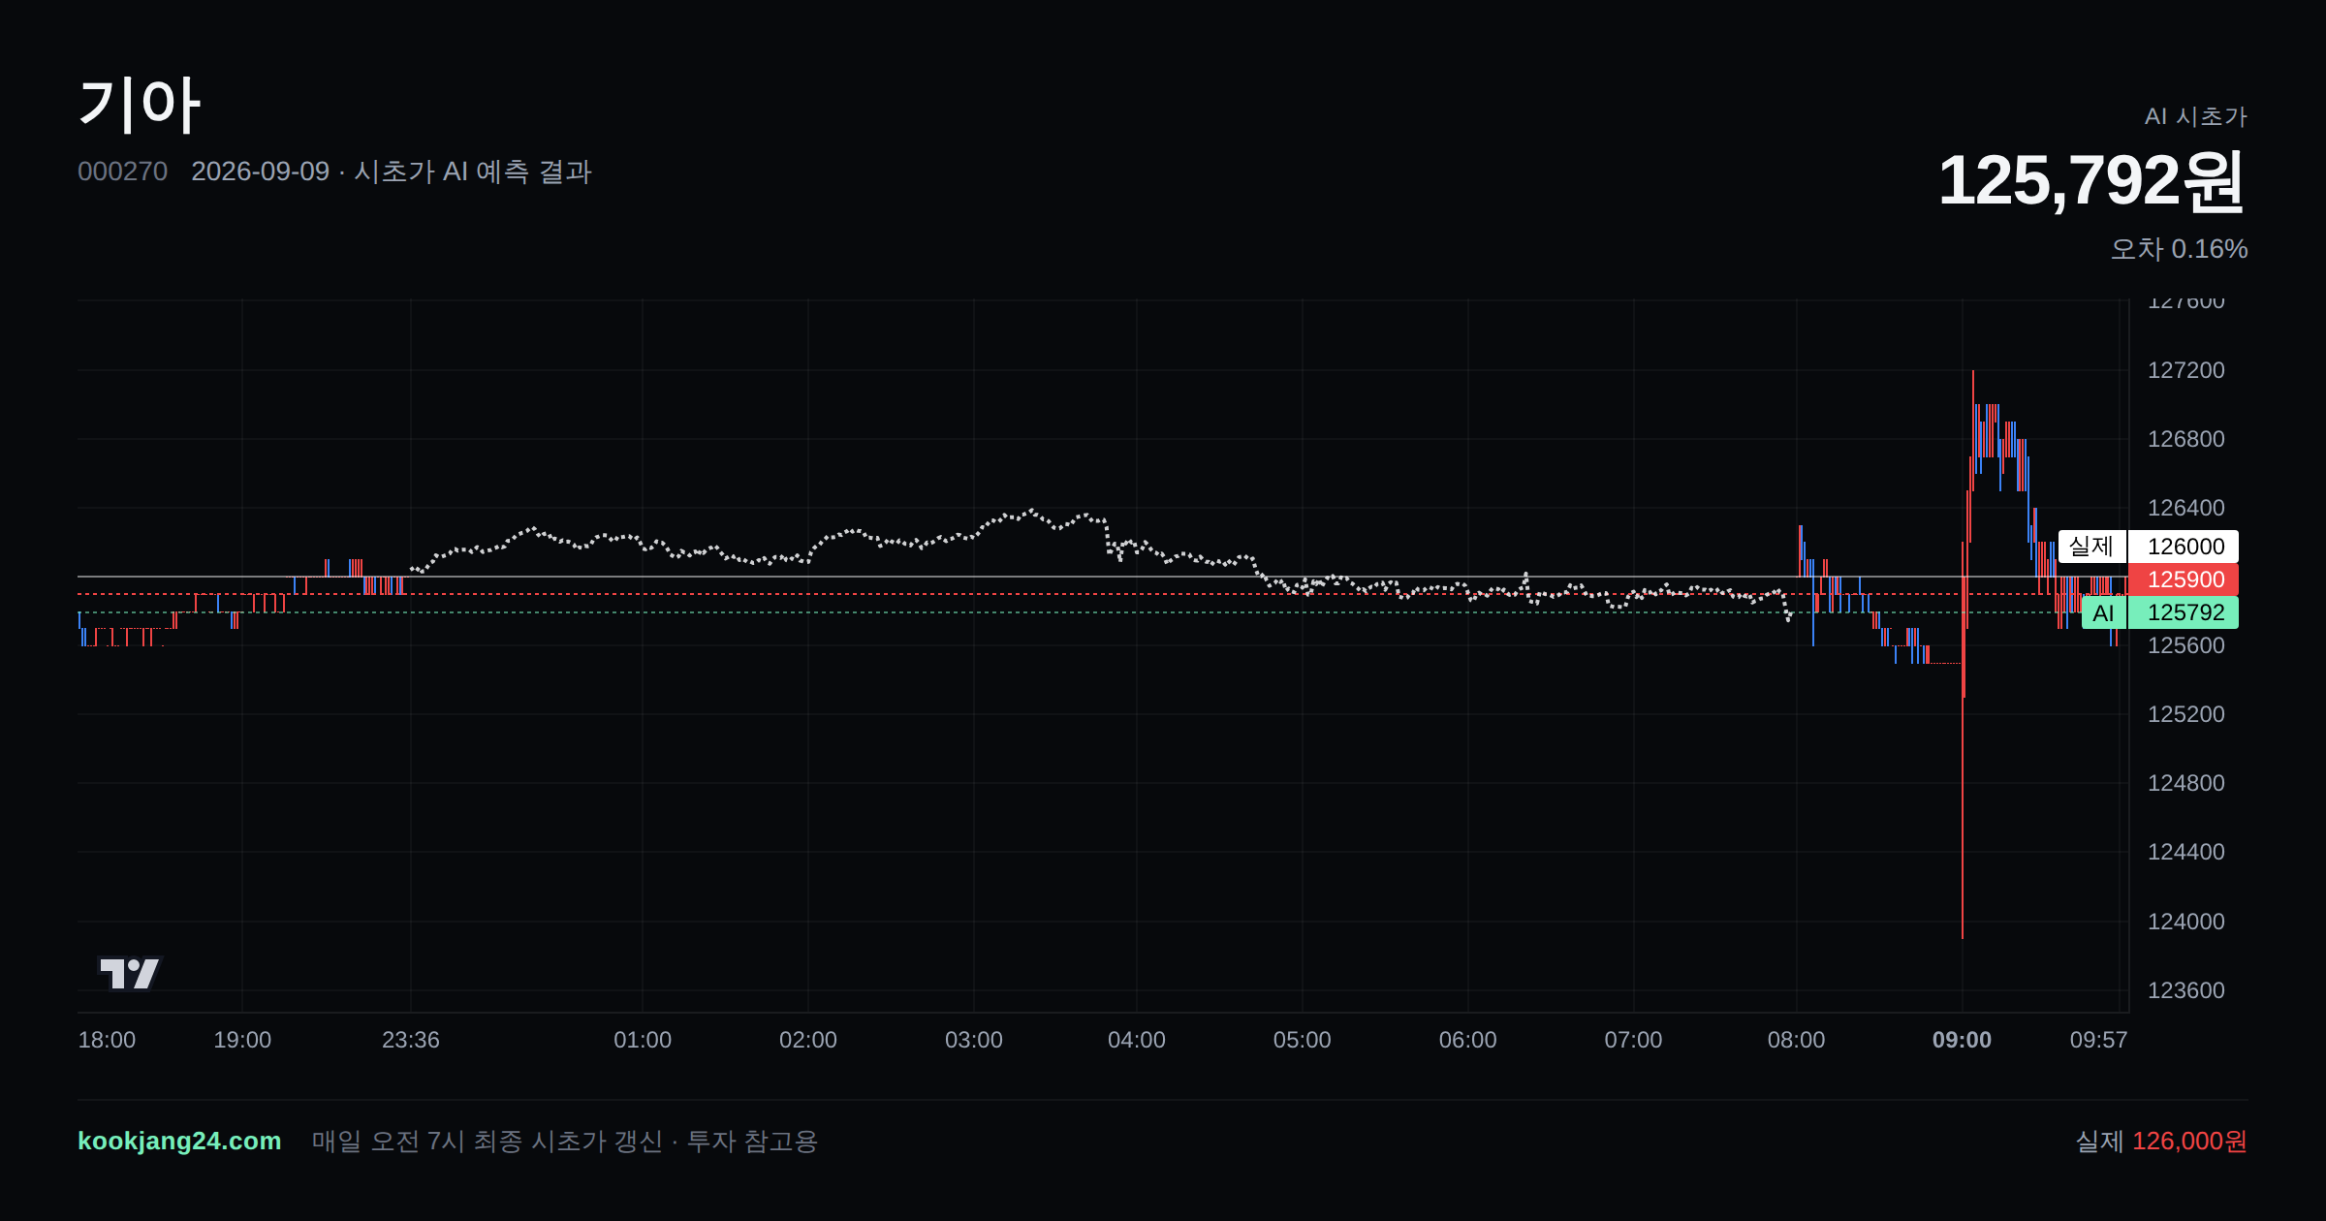This screenshot has width=2326, height=1221.
Task: Click the 126800 price axis value
Action: tap(2186, 439)
